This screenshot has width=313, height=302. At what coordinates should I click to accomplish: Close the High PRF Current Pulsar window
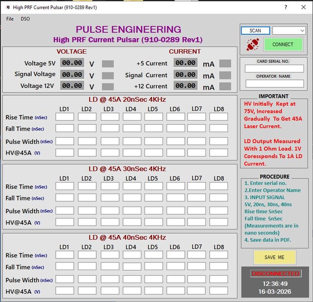click(303, 7)
